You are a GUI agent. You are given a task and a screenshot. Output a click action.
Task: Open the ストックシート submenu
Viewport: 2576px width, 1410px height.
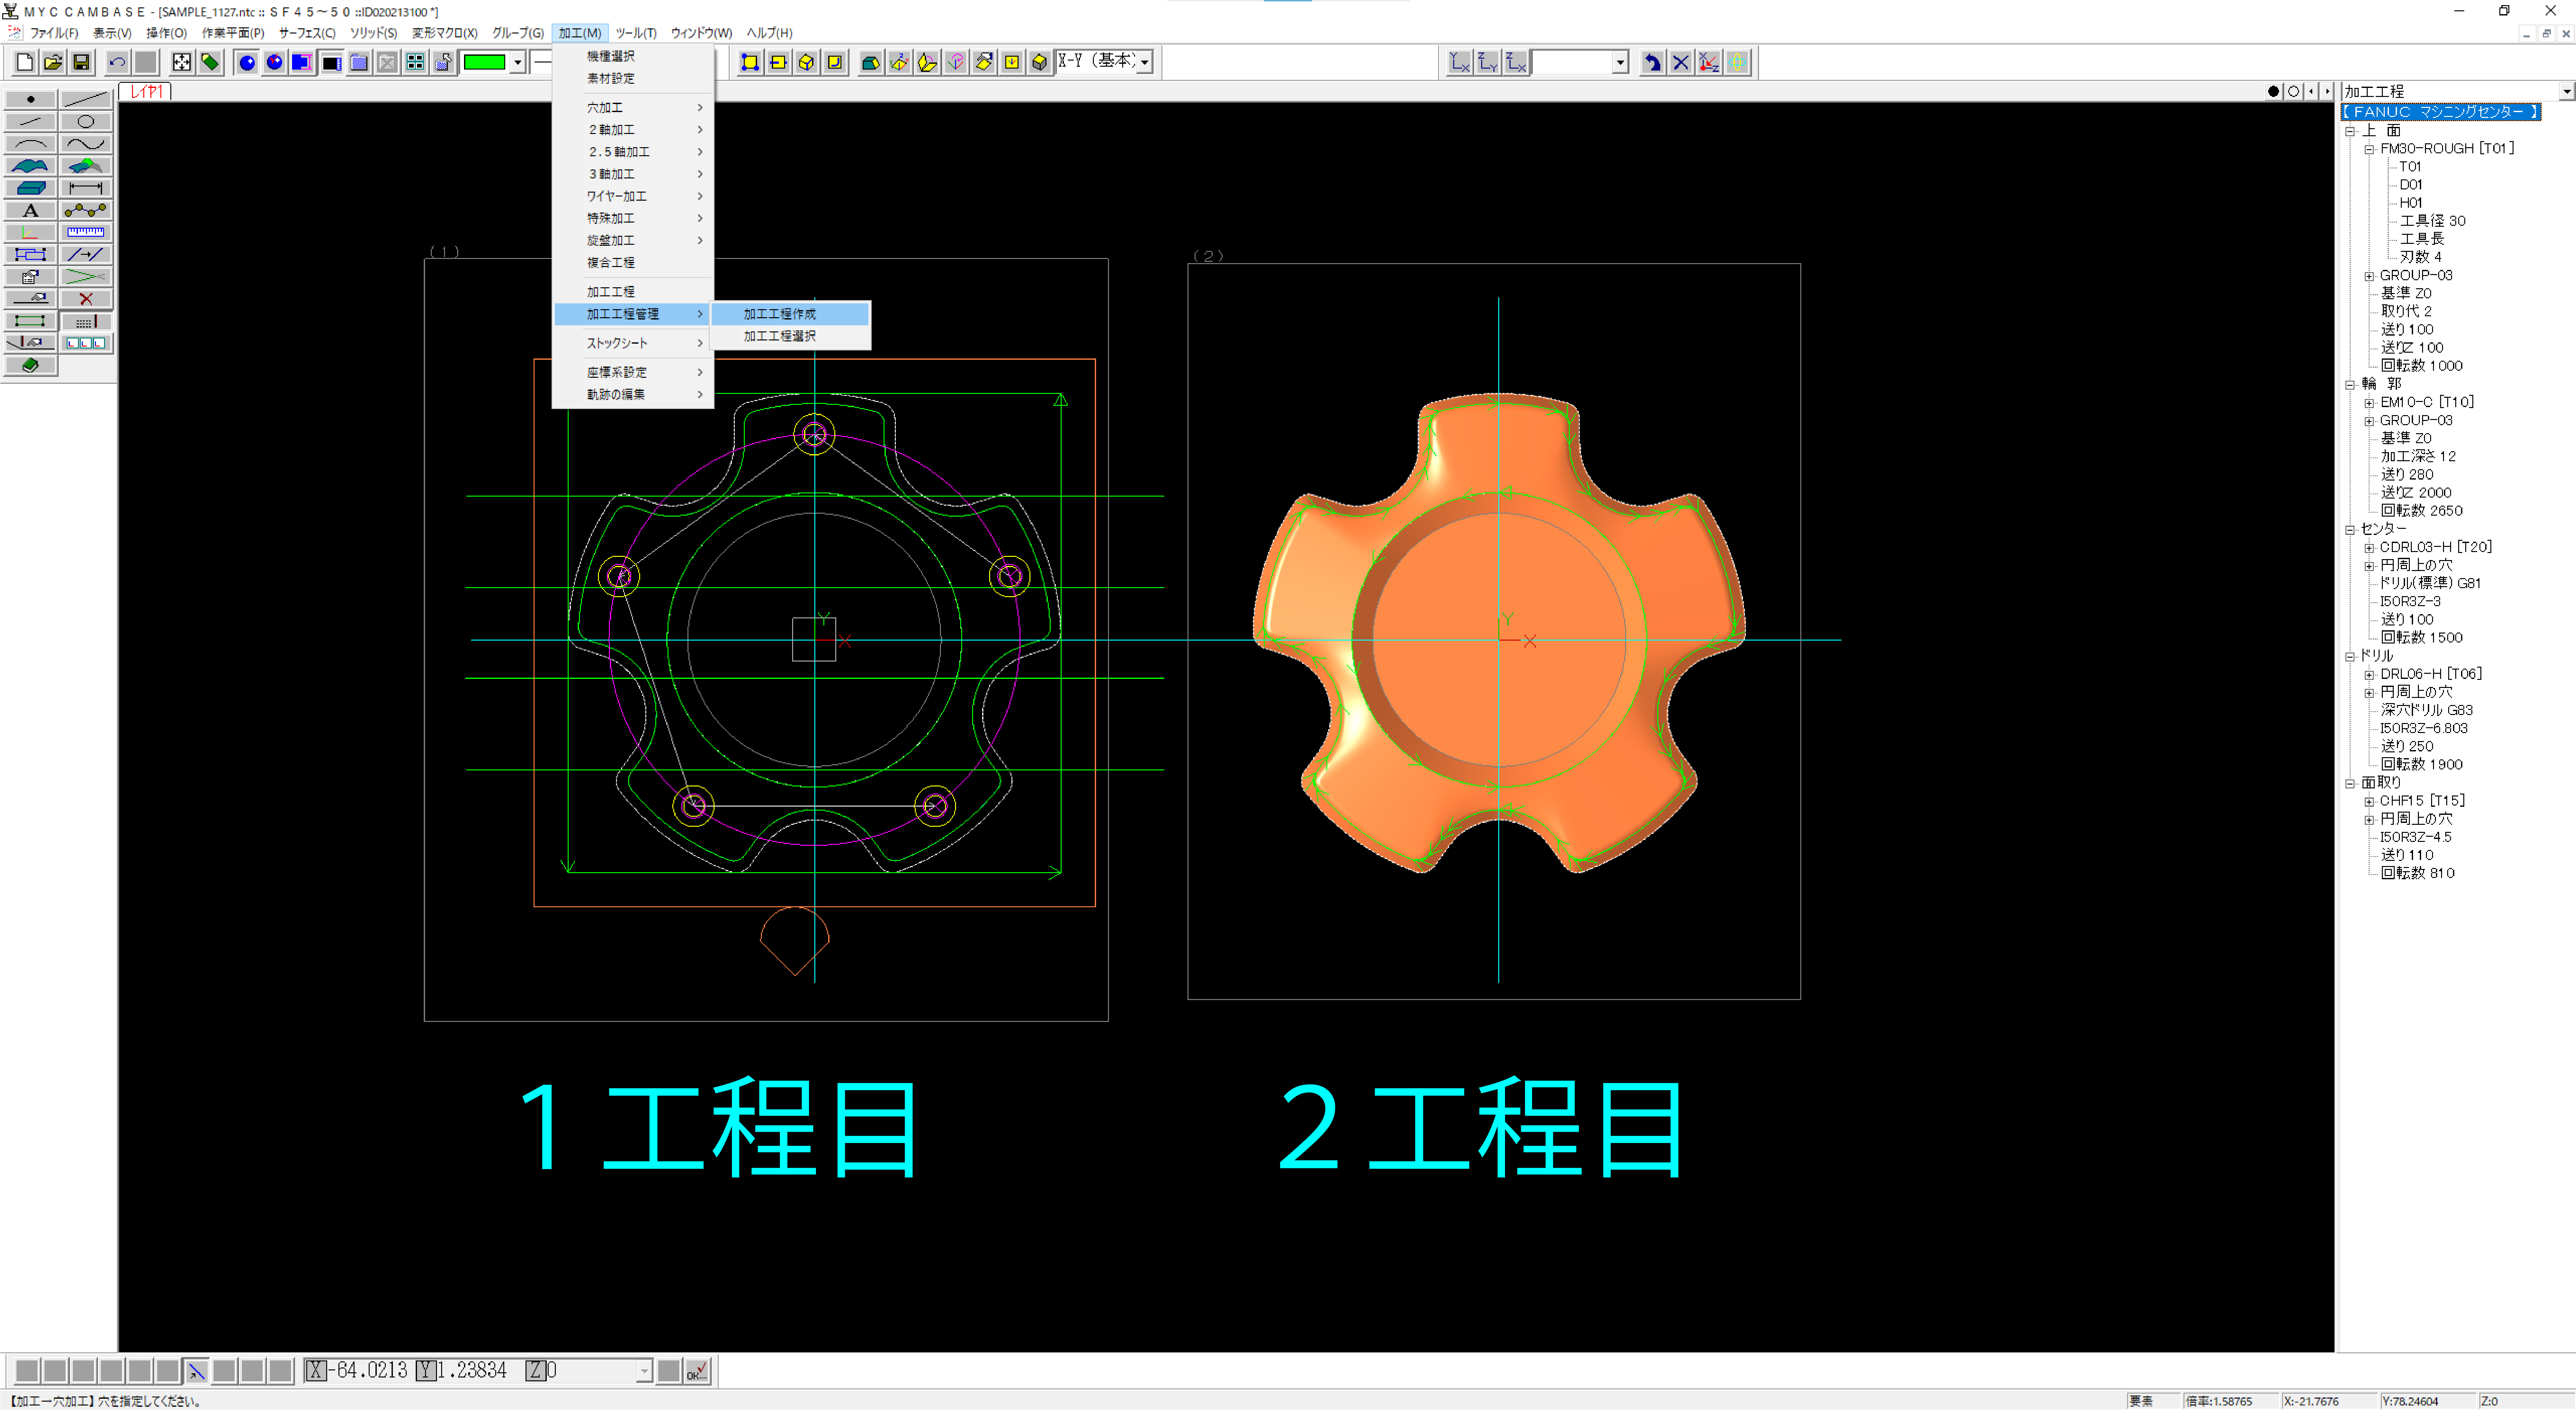point(633,343)
